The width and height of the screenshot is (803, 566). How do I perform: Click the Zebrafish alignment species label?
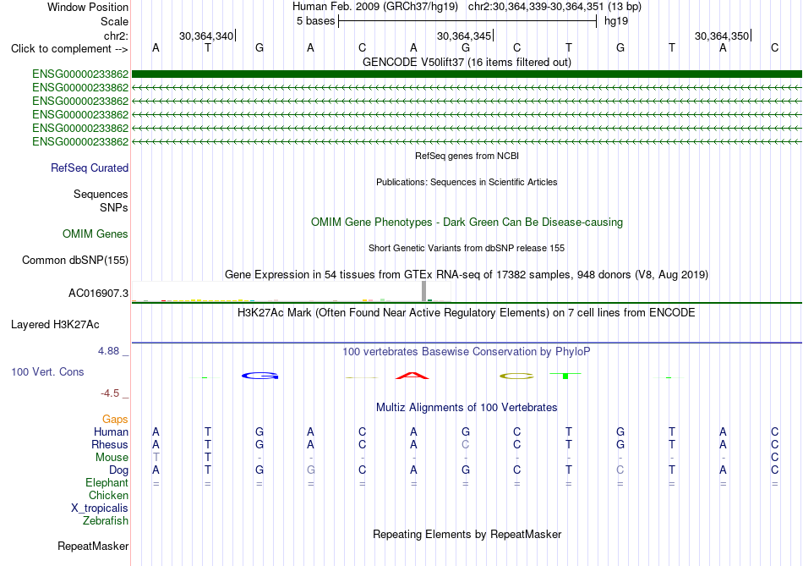(x=106, y=521)
